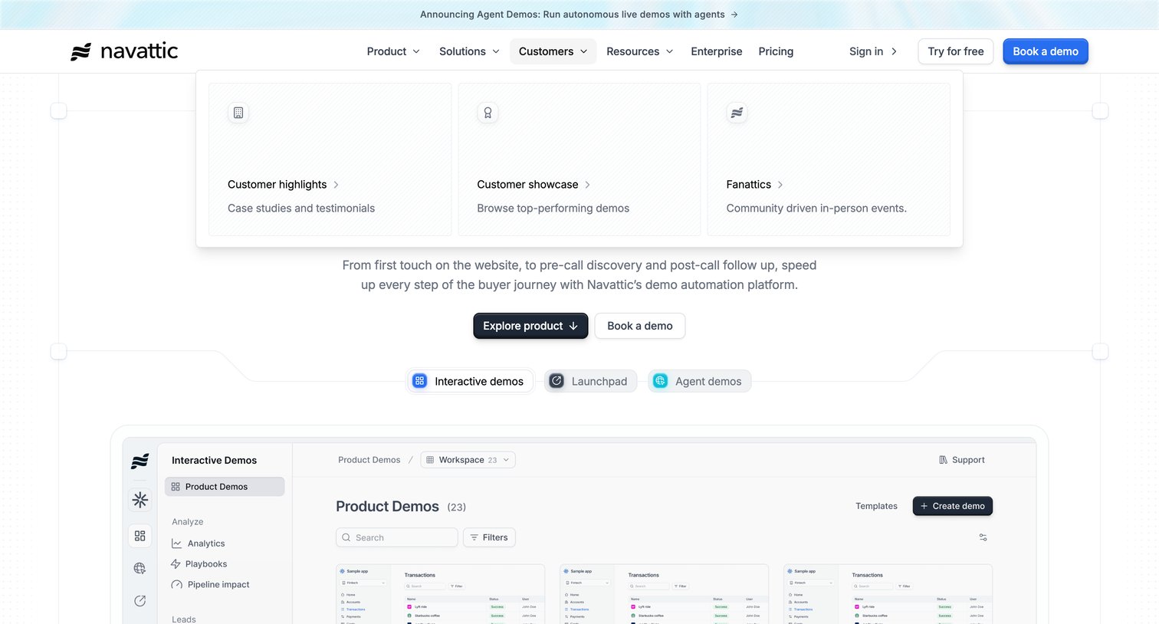The height and width of the screenshot is (624, 1159).
Task: Click the Support link
Action: (x=962, y=460)
